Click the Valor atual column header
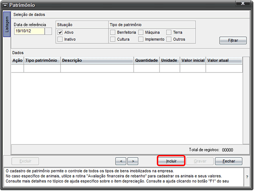This screenshot has height=191, width=254. click(x=224, y=61)
